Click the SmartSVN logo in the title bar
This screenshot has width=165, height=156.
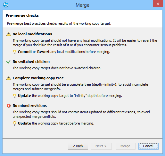(6, 5)
